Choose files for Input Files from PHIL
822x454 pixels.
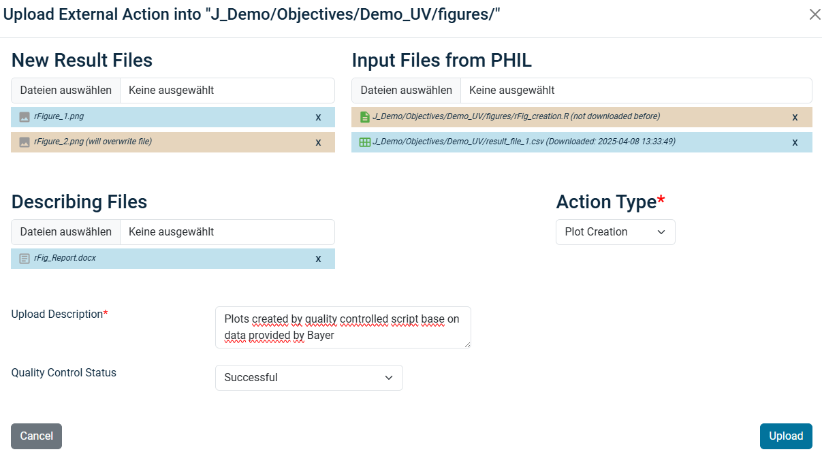pyautogui.click(x=407, y=91)
